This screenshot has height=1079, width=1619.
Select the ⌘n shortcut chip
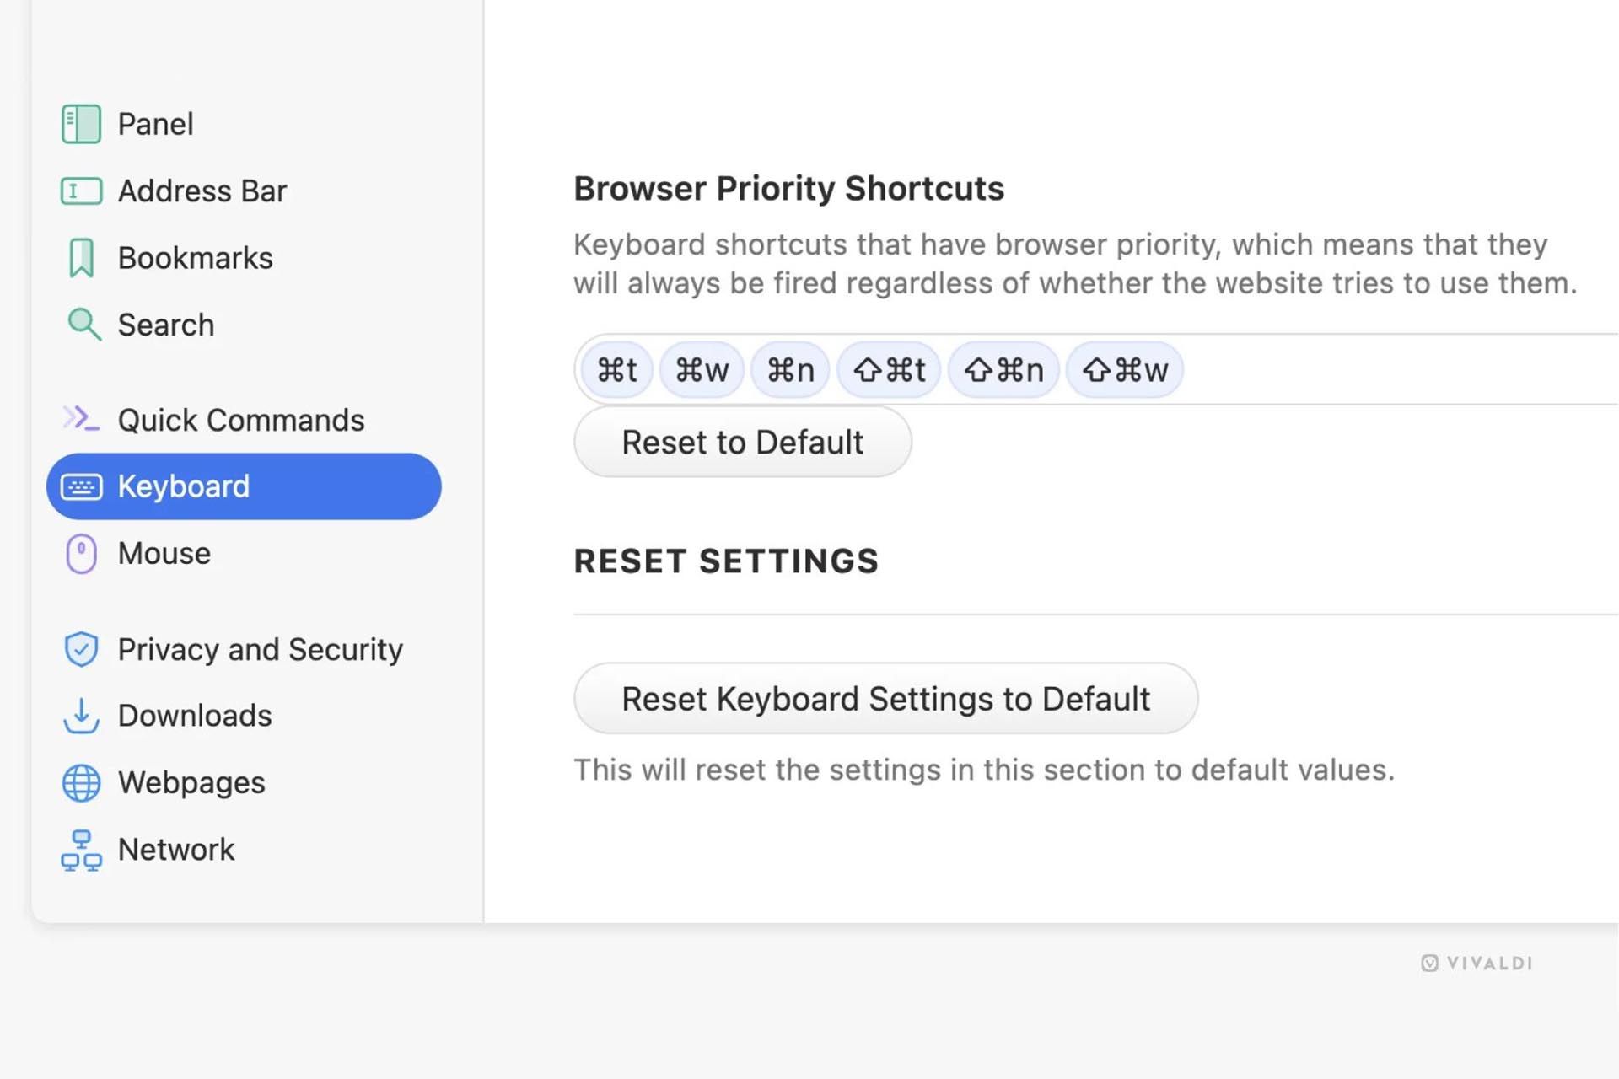coord(790,370)
